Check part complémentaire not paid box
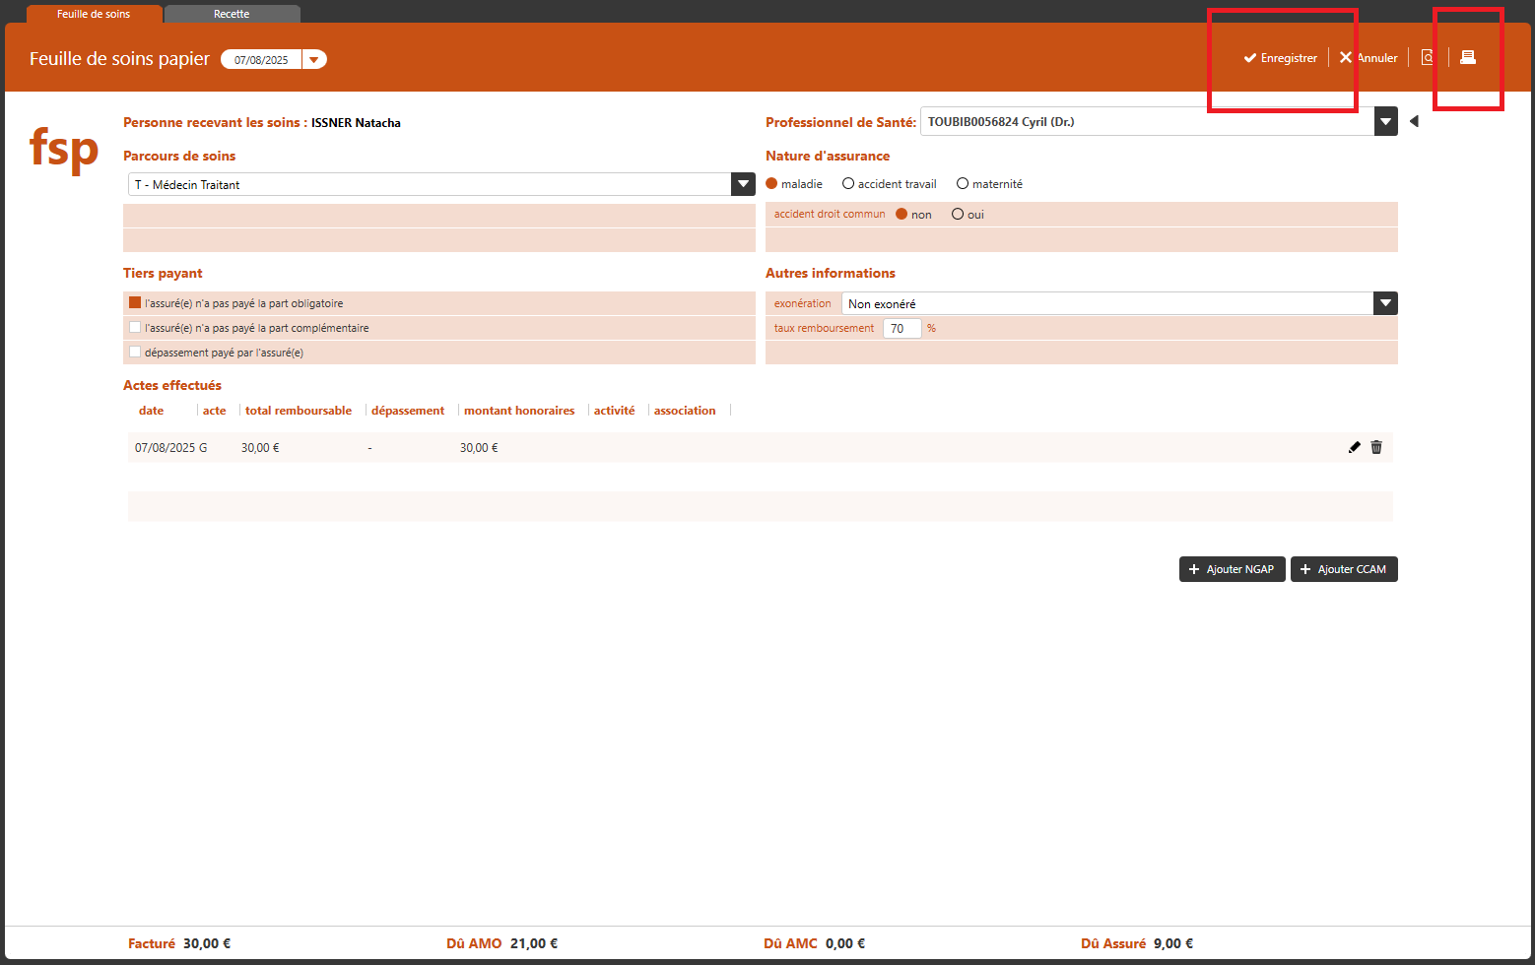This screenshot has height=965, width=1535. click(x=135, y=328)
